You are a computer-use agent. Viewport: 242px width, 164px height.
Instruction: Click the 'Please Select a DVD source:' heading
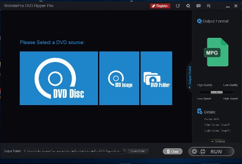[52, 42]
